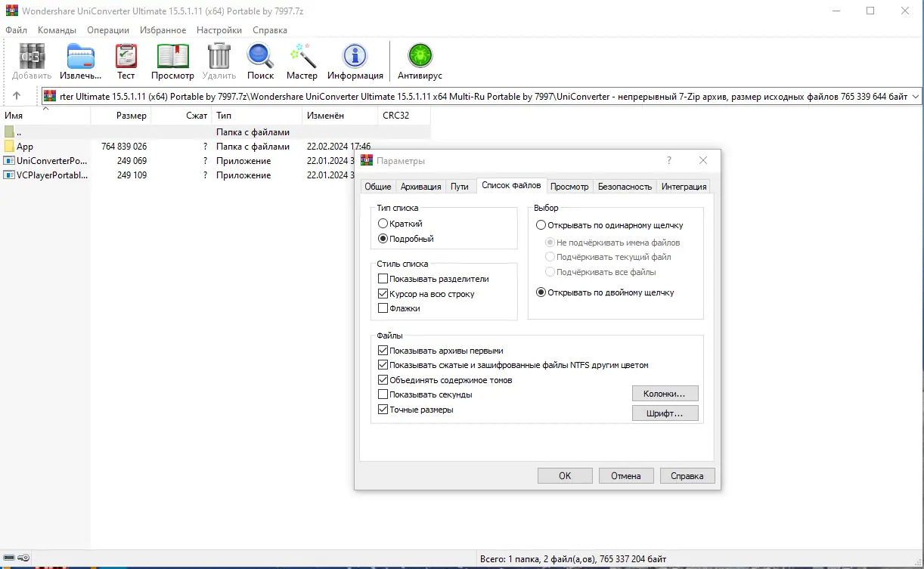The height and width of the screenshot is (569, 924).
Task: Close the Параметры dialog
Action: [x=703, y=160]
